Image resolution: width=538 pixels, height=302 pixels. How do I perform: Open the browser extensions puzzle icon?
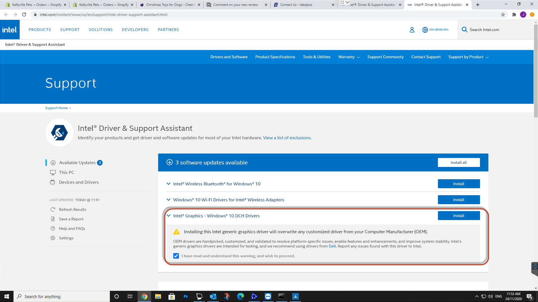coord(514,15)
